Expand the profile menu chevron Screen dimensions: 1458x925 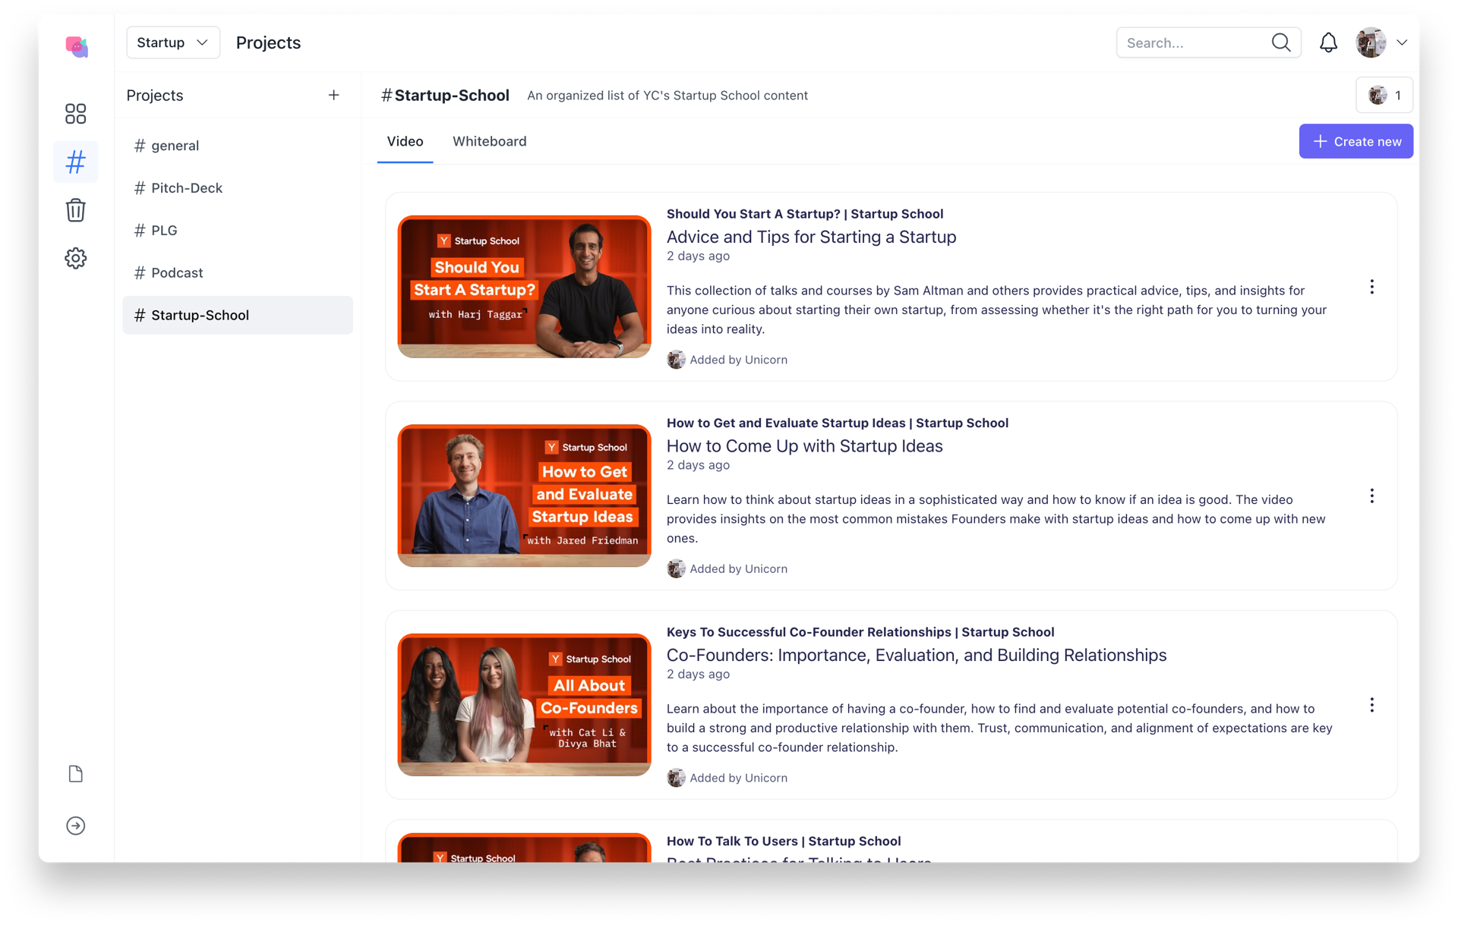[1402, 42]
